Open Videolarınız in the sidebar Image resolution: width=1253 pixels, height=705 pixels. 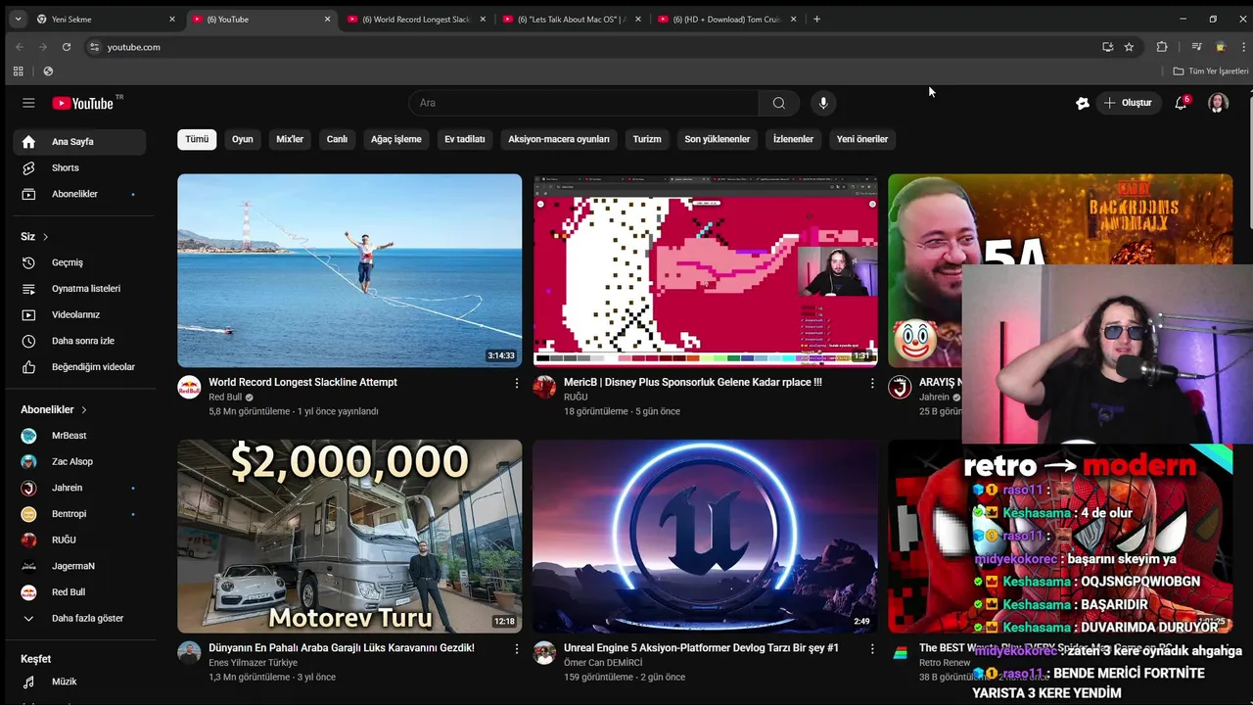(79, 314)
